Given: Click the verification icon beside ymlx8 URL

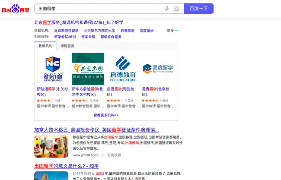Looking at the screenshot, I should pyautogui.click(x=102, y=155).
